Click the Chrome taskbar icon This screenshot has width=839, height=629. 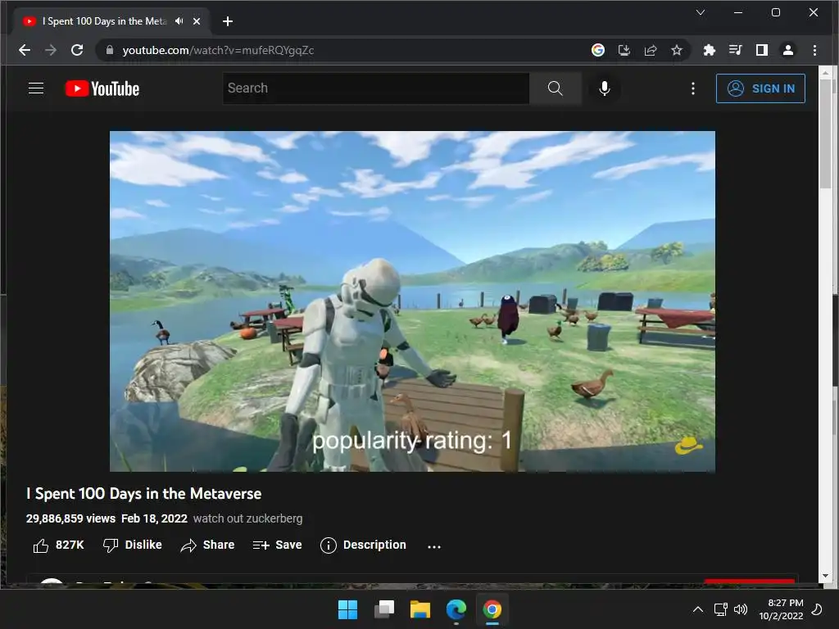pyautogui.click(x=492, y=609)
